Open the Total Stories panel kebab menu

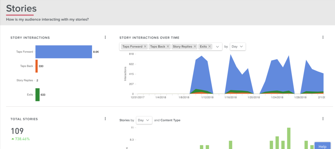pyautogui.click(x=105, y=119)
